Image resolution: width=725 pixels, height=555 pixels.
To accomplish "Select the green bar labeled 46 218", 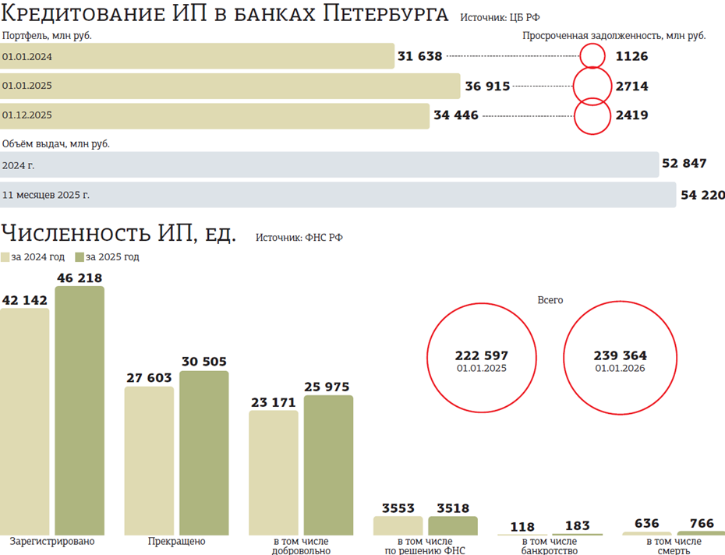I will click(x=80, y=410).
